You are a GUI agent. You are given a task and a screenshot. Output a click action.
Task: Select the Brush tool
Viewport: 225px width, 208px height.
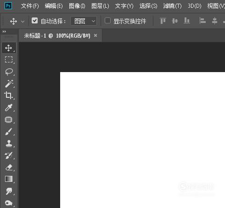pos(9,131)
